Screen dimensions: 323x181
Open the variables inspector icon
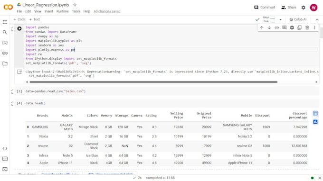(x=5, y=43)
